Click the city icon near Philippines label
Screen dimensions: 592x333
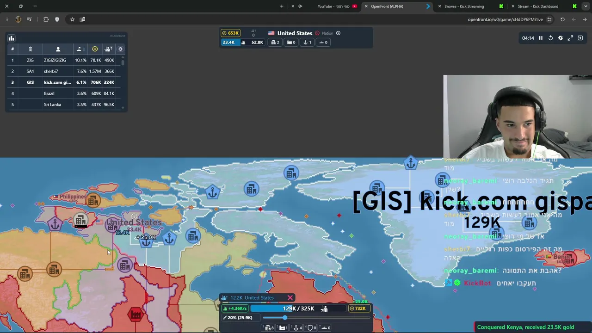click(x=93, y=200)
